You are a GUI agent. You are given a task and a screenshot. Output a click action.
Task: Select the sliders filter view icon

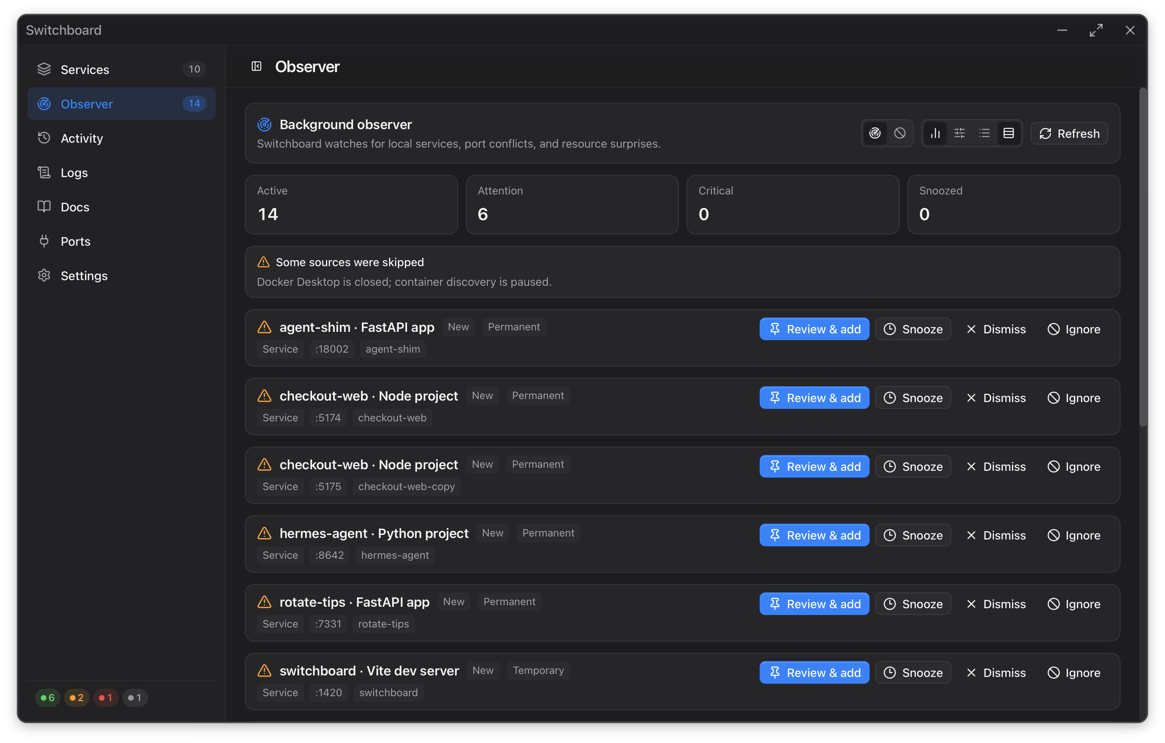click(960, 133)
